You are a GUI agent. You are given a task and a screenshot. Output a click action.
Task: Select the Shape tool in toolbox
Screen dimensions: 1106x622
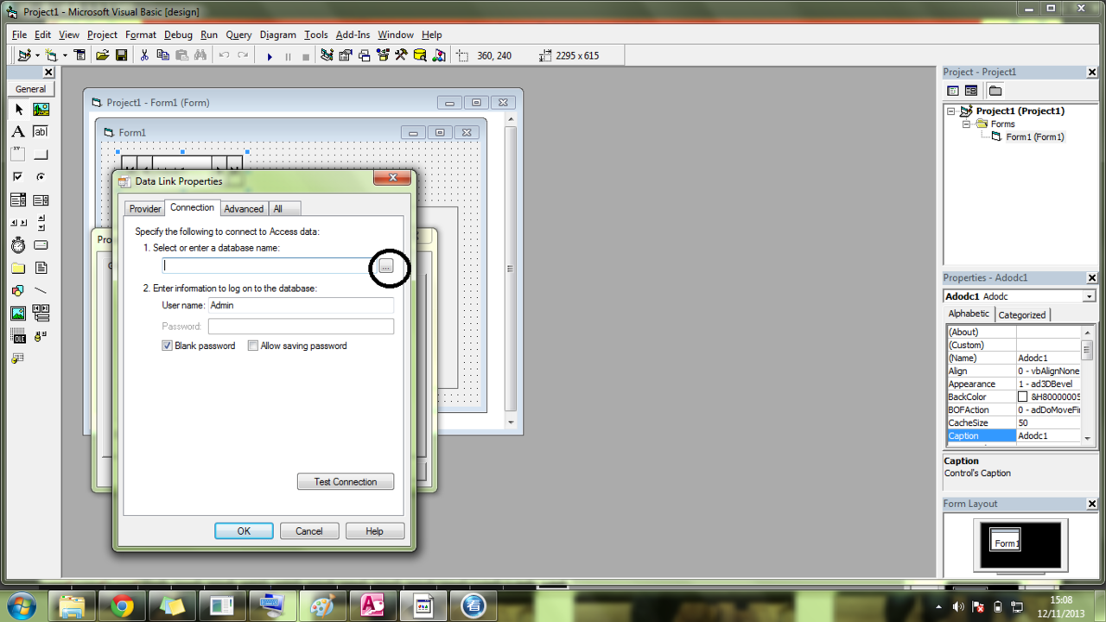[x=18, y=290]
